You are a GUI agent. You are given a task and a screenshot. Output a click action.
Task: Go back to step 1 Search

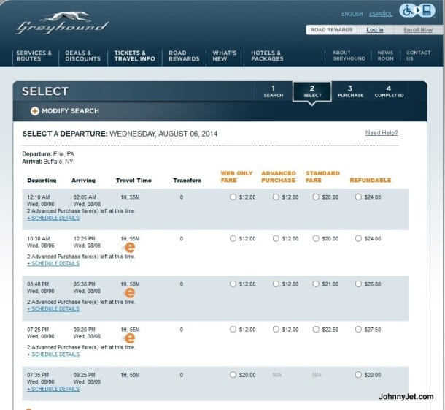pos(274,91)
